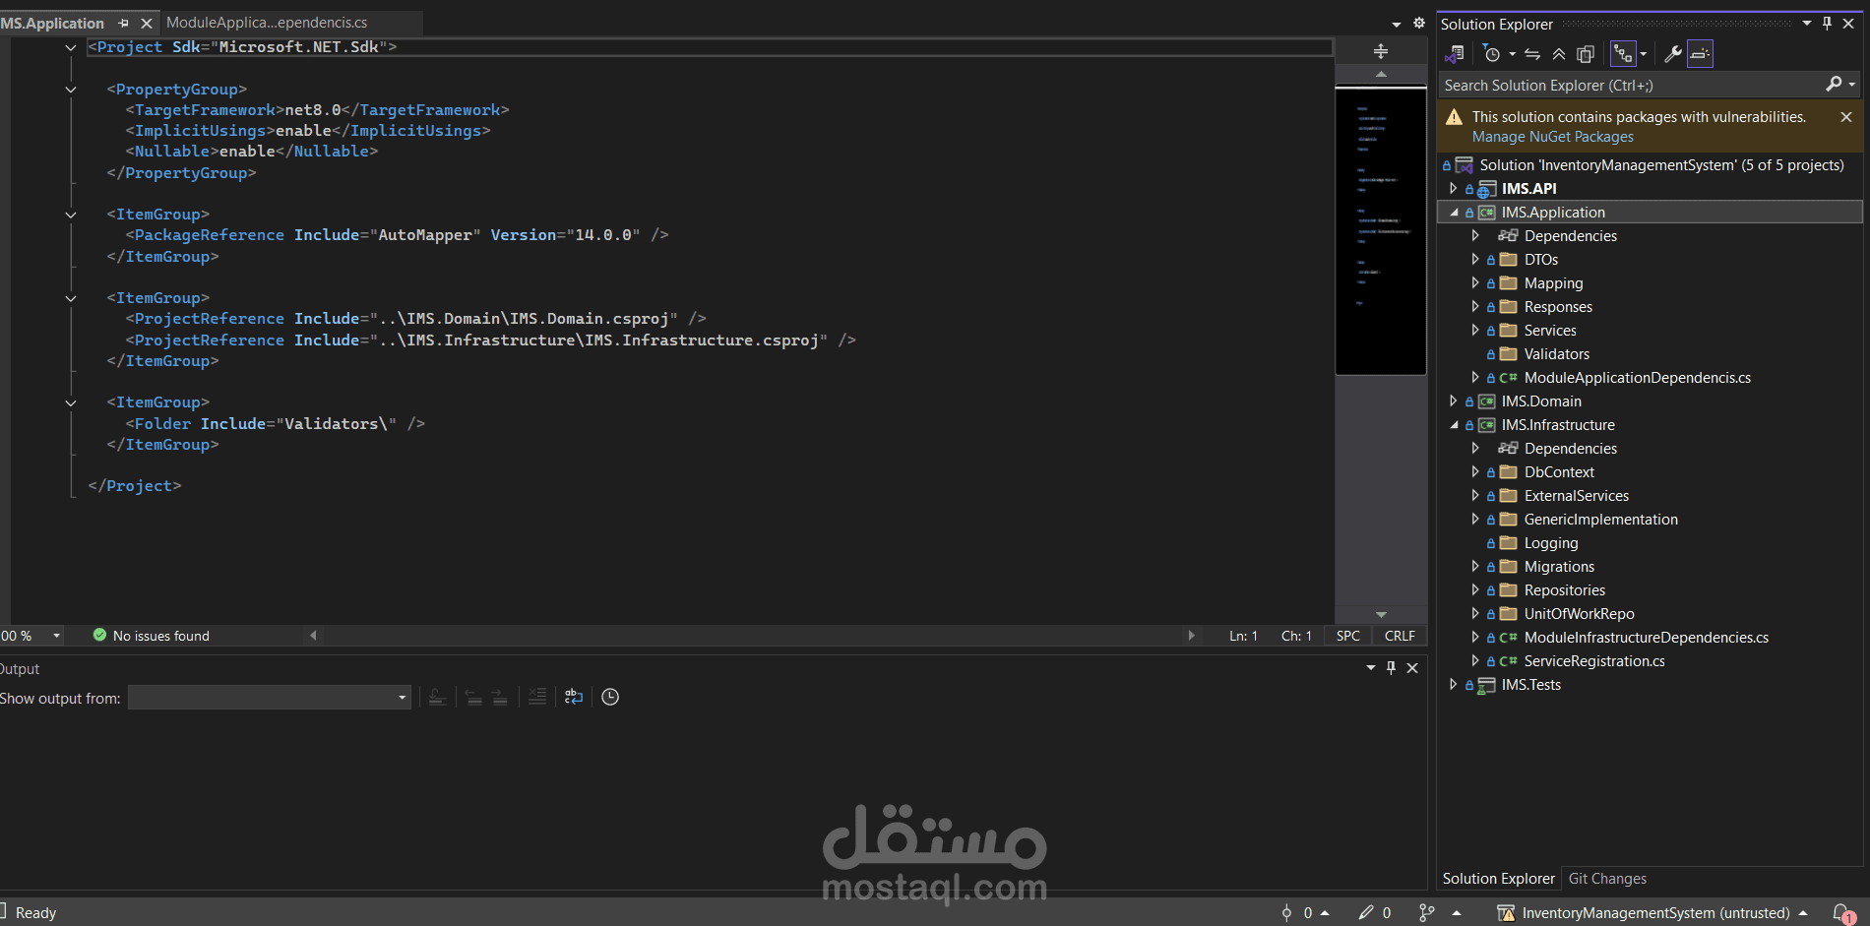Toggle word wrap in Output window

point(574,697)
